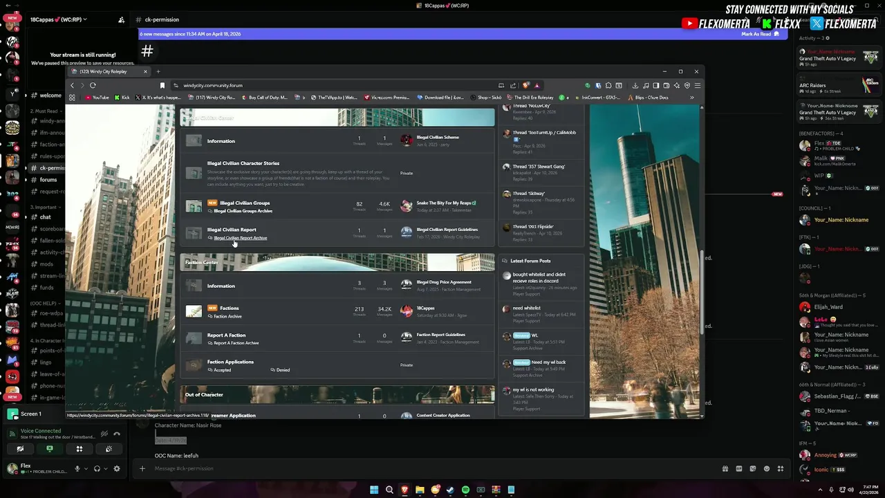Select the chat channel in Discord
The image size is (885, 498).
point(46,217)
